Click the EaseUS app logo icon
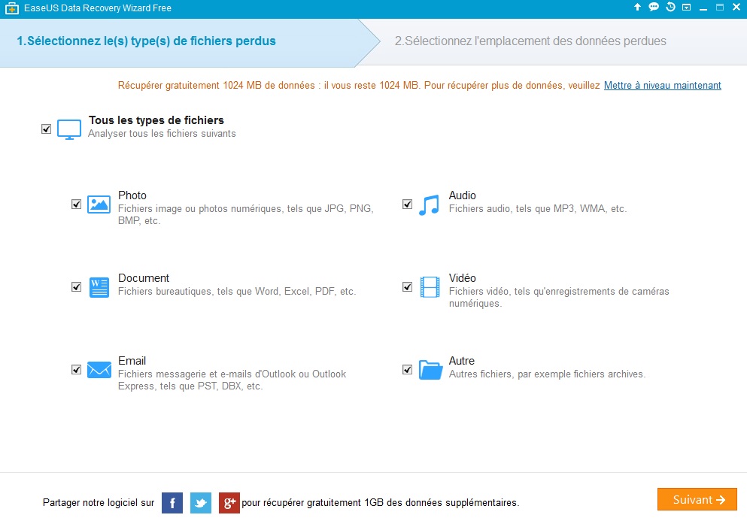Screen dimensions: 747x521 pos(11,8)
